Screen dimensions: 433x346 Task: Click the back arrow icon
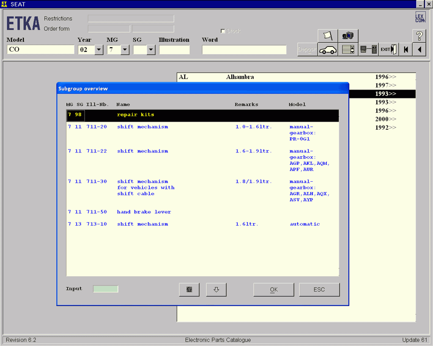click(419, 50)
